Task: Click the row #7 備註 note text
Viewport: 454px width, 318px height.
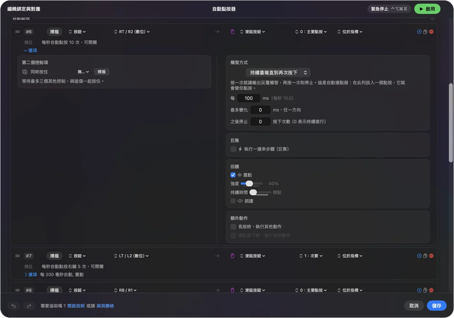Action: [x=72, y=266]
